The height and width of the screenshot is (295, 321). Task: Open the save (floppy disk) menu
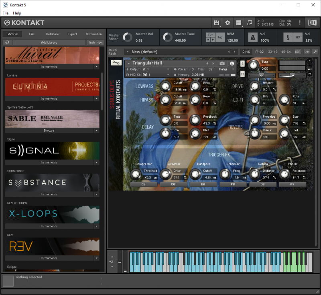(x=217, y=23)
